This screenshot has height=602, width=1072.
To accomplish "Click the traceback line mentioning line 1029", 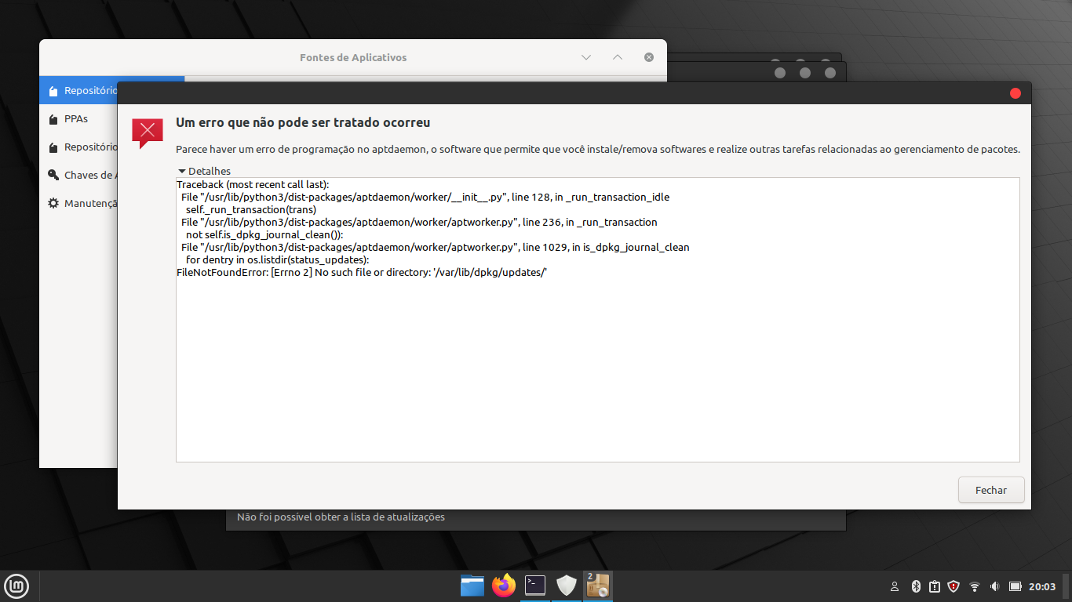I will pos(436,247).
